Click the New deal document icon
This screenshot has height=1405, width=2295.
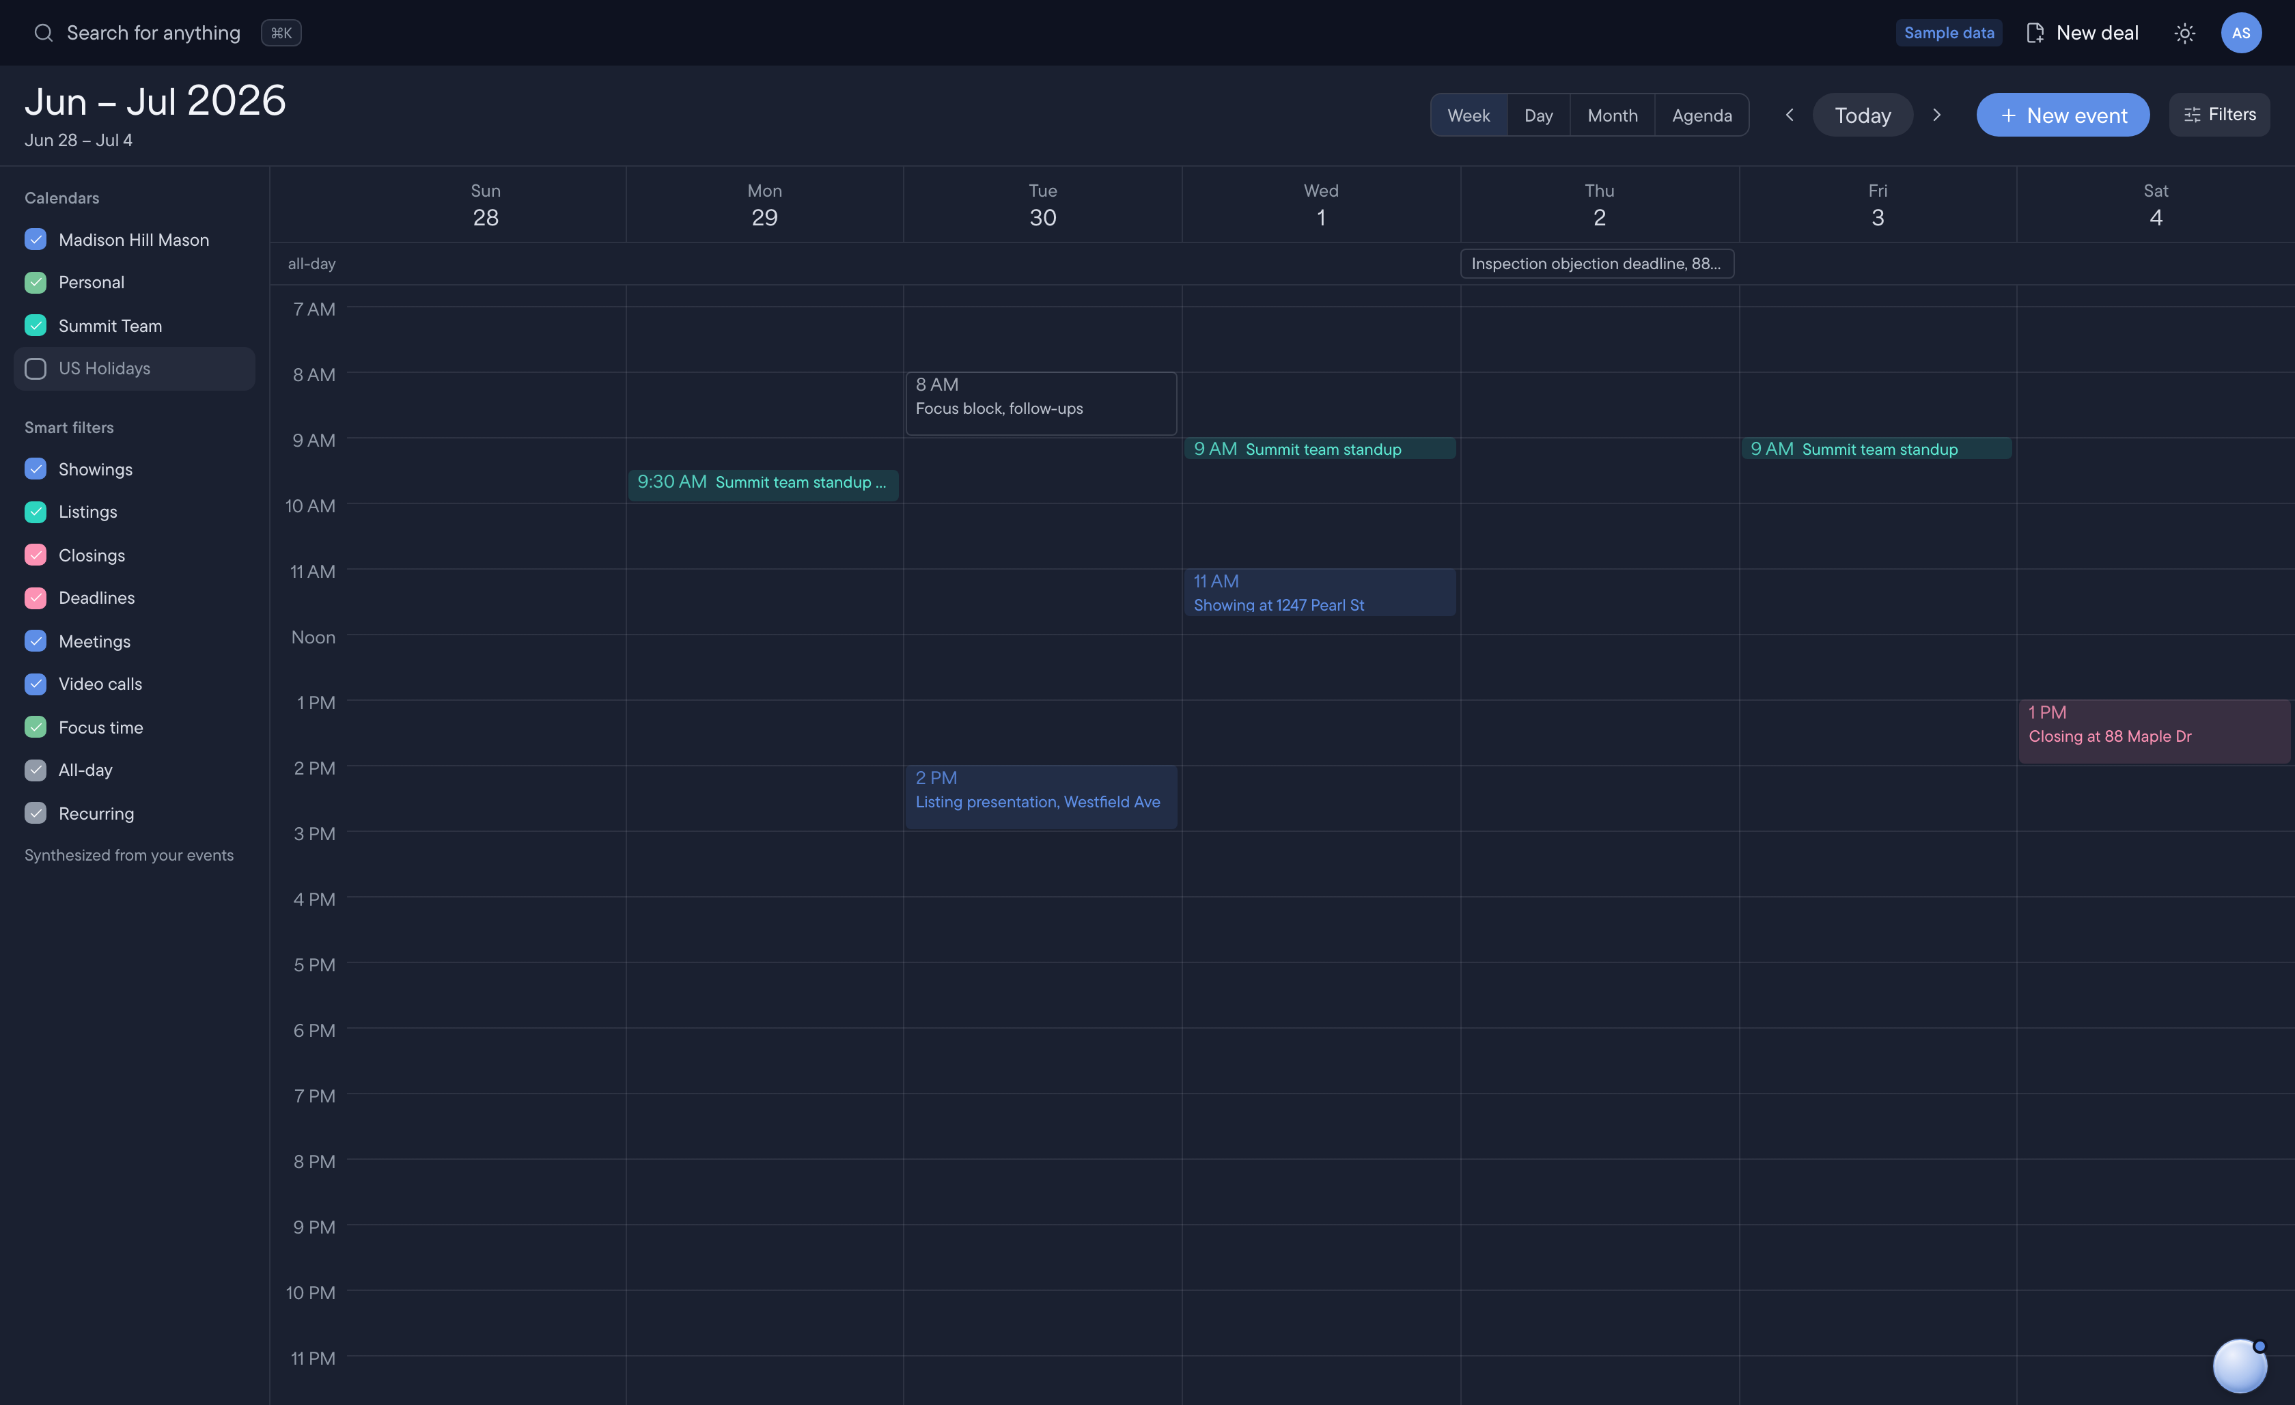[2035, 33]
